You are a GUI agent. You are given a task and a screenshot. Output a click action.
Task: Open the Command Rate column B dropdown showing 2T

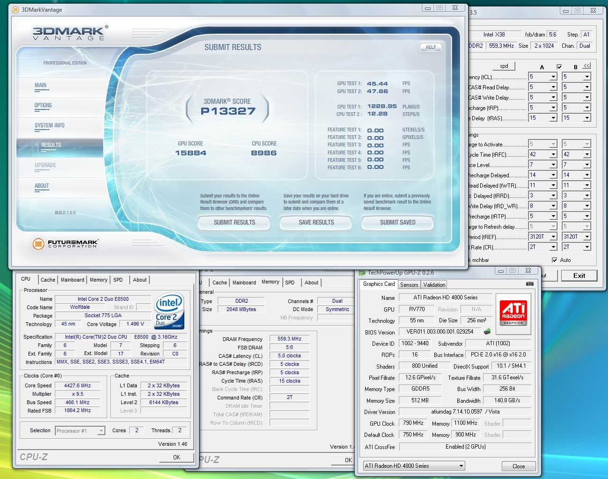(587, 247)
